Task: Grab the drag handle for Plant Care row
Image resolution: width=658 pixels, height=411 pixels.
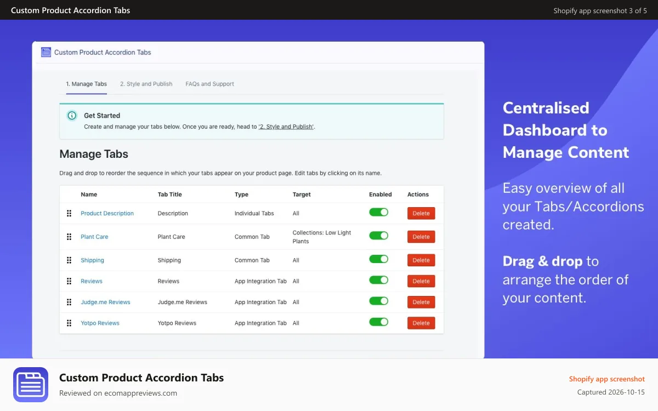Action: click(x=69, y=237)
